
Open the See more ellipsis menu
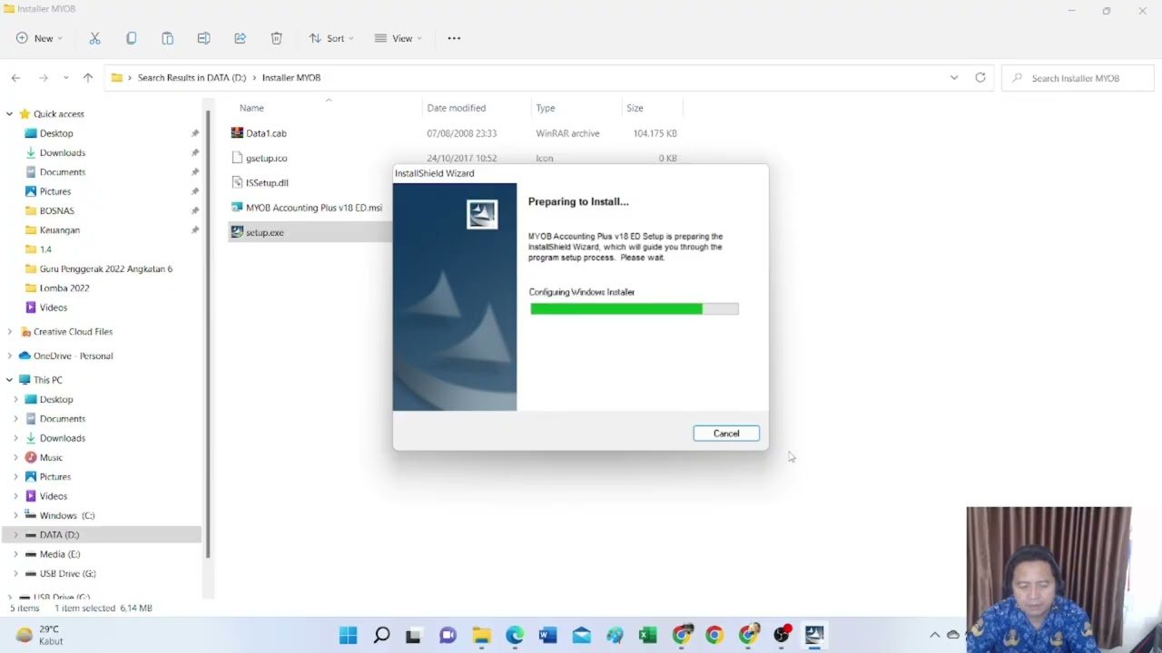(454, 38)
